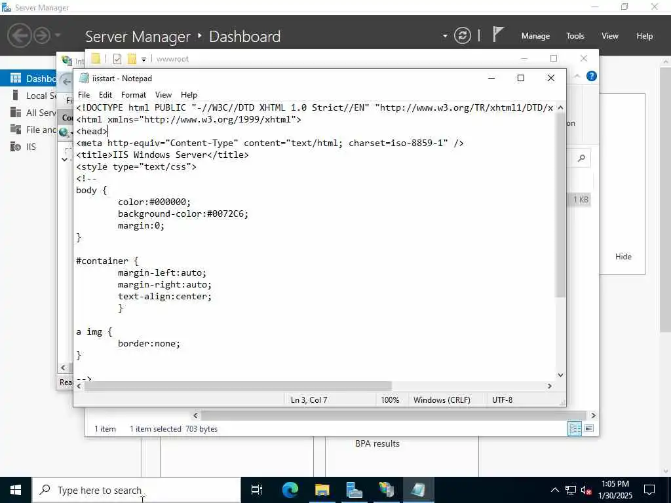Click 'UTF-8' encoding status entry

[x=502, y=400]
